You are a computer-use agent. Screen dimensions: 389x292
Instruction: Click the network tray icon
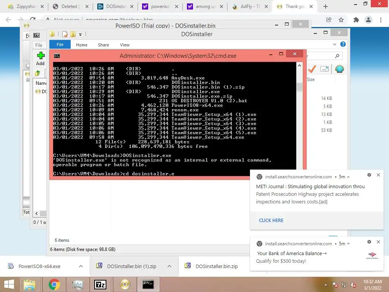[344, 285]
